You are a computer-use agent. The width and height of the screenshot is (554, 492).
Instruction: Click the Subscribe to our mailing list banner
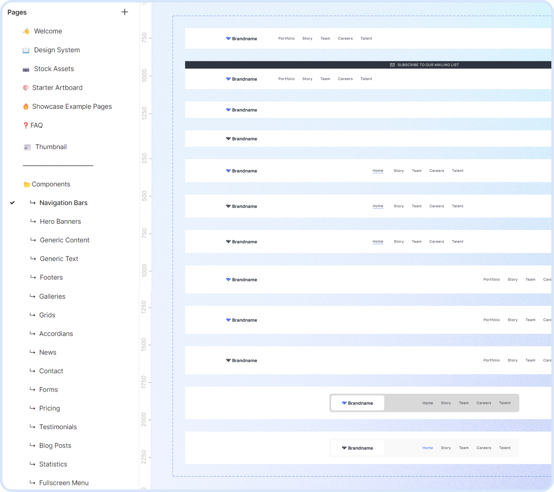tap(428, 65)
